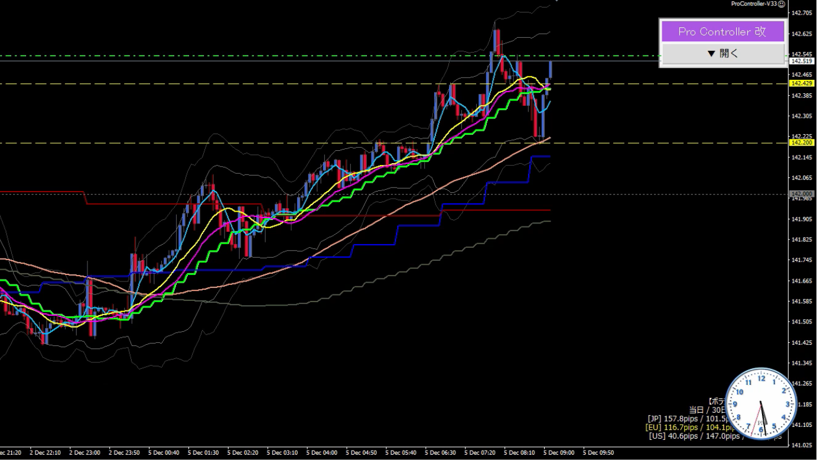Click the 5 Dec 07:20 time label
This screenshot has width=817, height=460.
pyautogui.click(x=480, y=453)
